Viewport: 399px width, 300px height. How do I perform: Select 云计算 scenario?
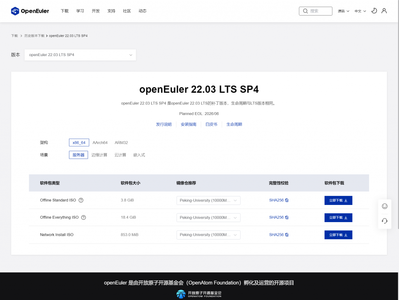[120, 155]
